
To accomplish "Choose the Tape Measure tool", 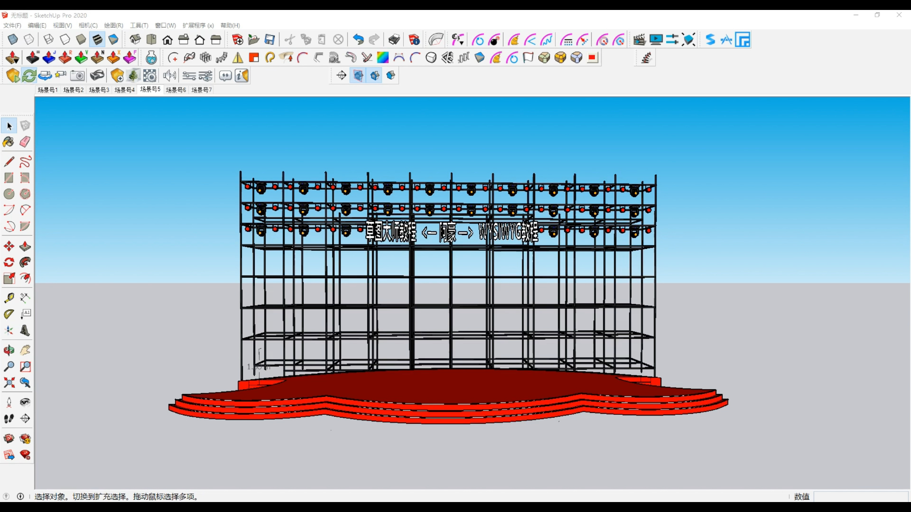I will (9, 298).
